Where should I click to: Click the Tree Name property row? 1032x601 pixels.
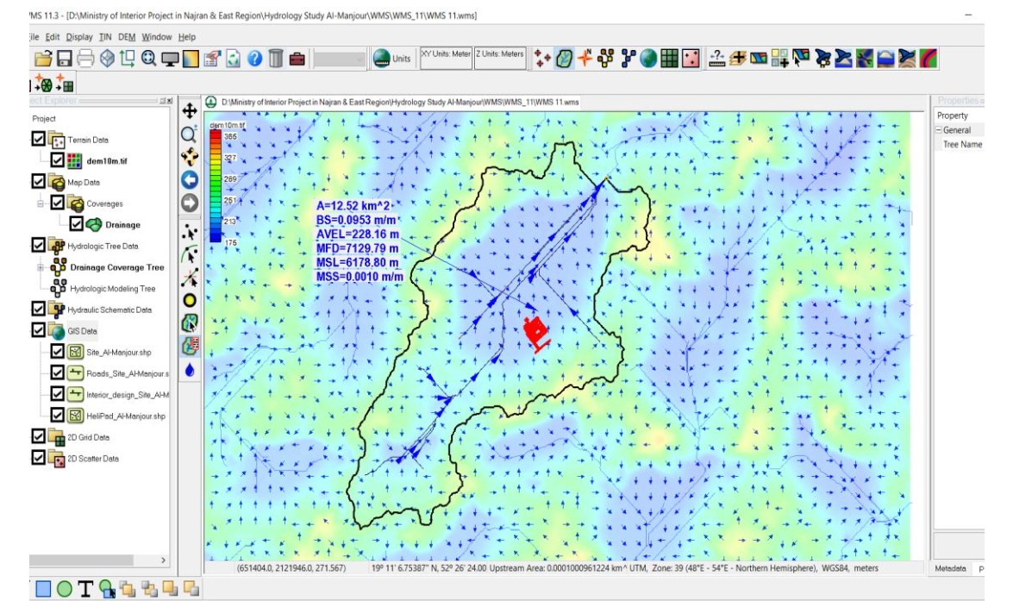click(x=960, y=144)
